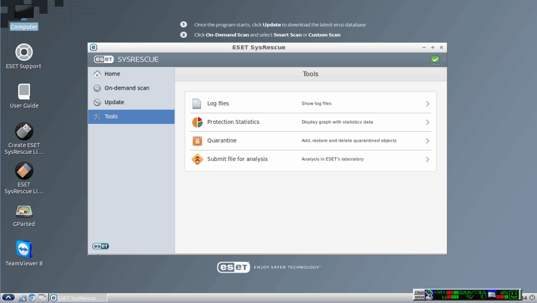Click the green protection status checkmark

(435, 59)
